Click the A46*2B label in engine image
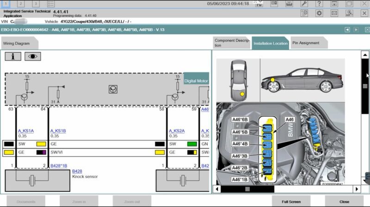 click(240, 168)
